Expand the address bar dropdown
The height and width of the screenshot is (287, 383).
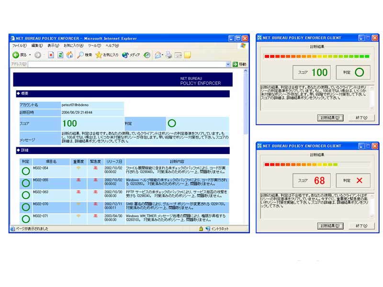click(x=228, y=64)
